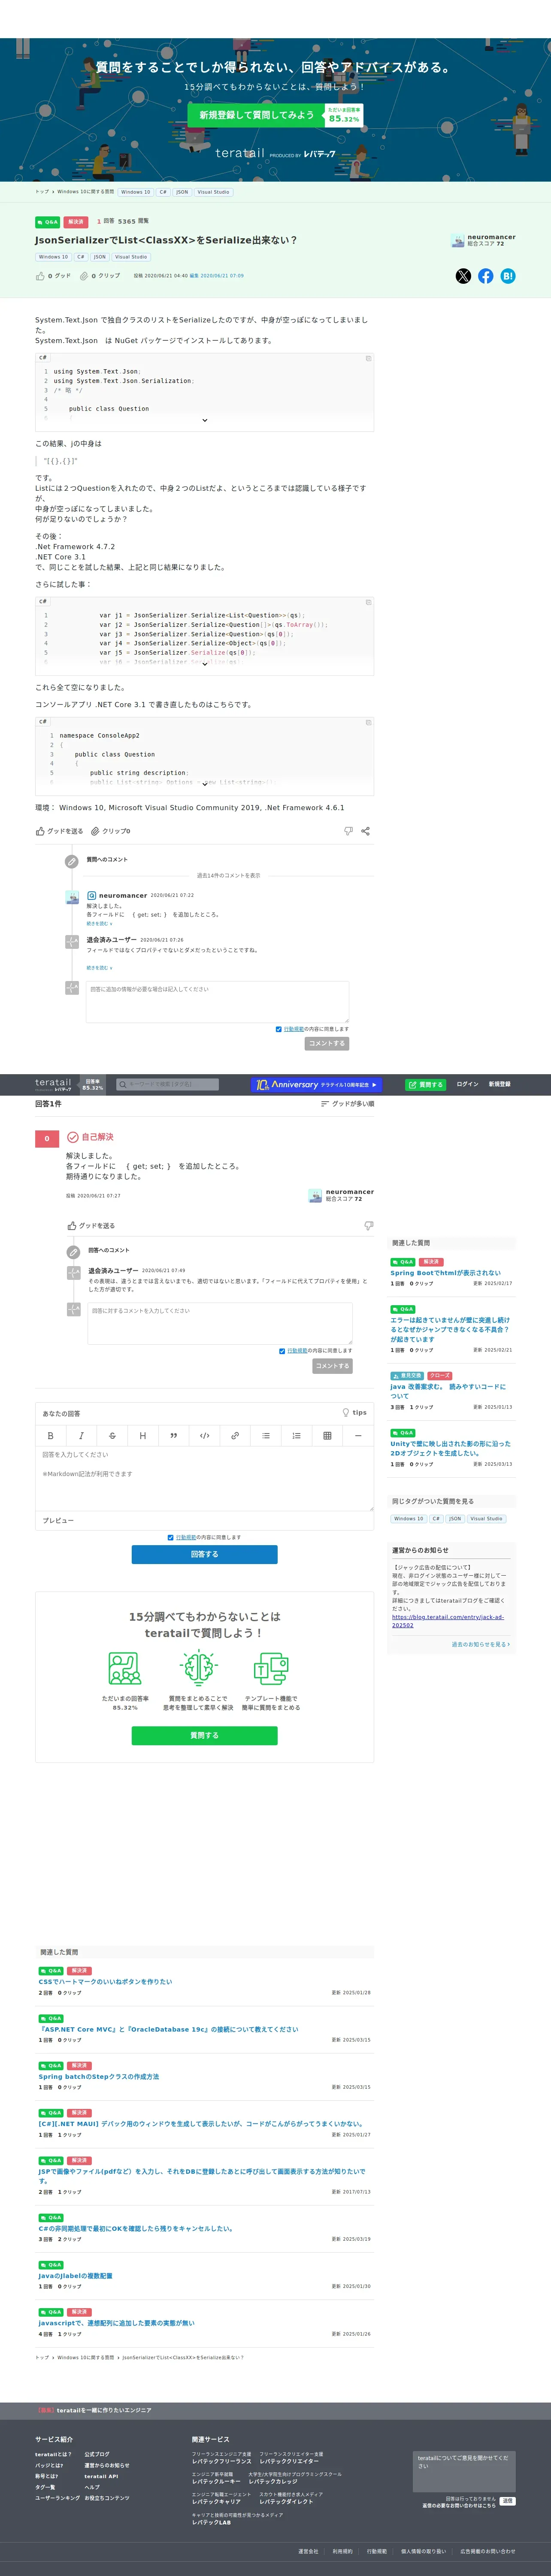Image resolution: width=551 pixels, height=2576 pixels.
Task: Submit the answer with the blue 回答する button
Action: click(205, 1554)
